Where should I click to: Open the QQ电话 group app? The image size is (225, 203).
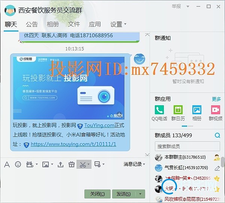(x=159, y=113)
